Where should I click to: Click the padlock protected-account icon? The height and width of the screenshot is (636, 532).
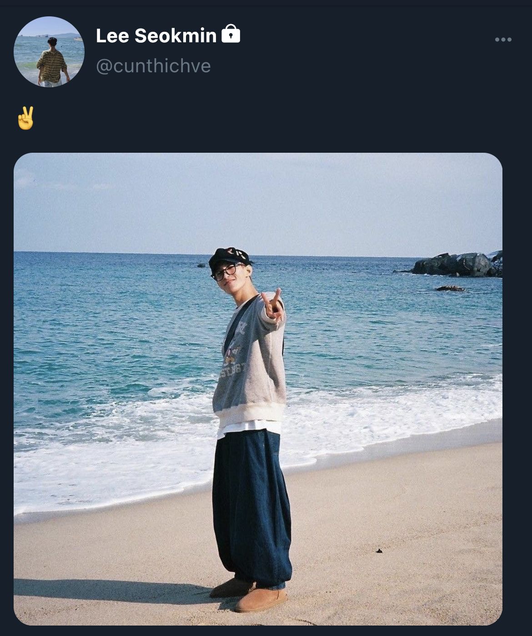coord(231,34)
